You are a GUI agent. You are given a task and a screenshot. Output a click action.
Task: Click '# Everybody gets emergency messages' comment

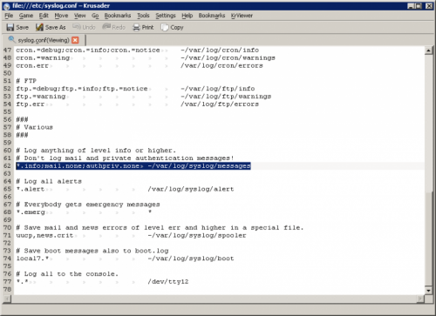pyautogui.click(x=88, y=205)
